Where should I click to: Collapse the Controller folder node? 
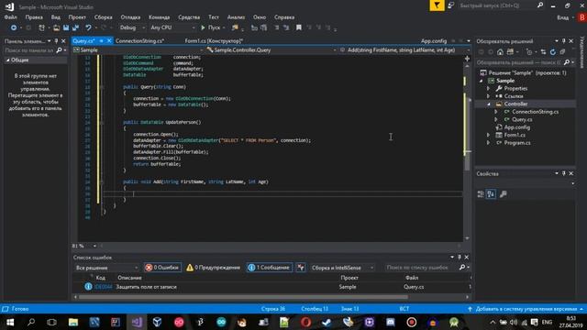488,104
